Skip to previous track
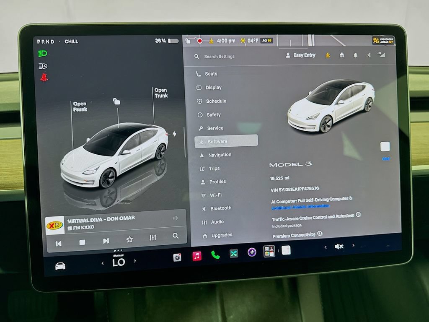This screenshot has height=322, width=429. click(x=58, y=244)
